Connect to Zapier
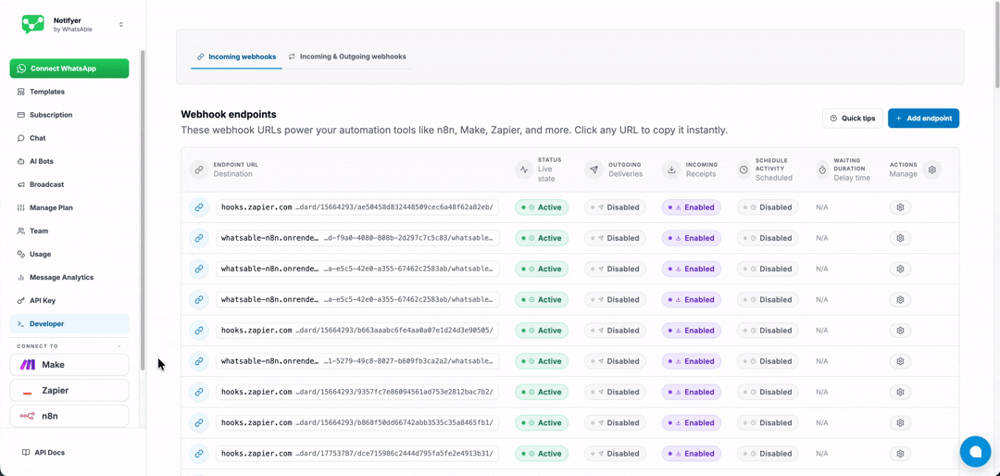The height and width of the screenshot is (476, 1000). click(x=69, y=391)
